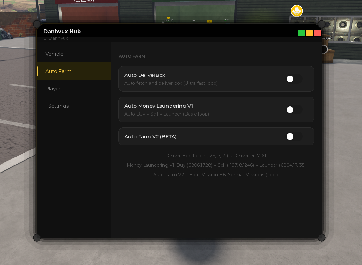
Task: Click the yellow cowboy hat avatar icon
Action: point(297,11)
